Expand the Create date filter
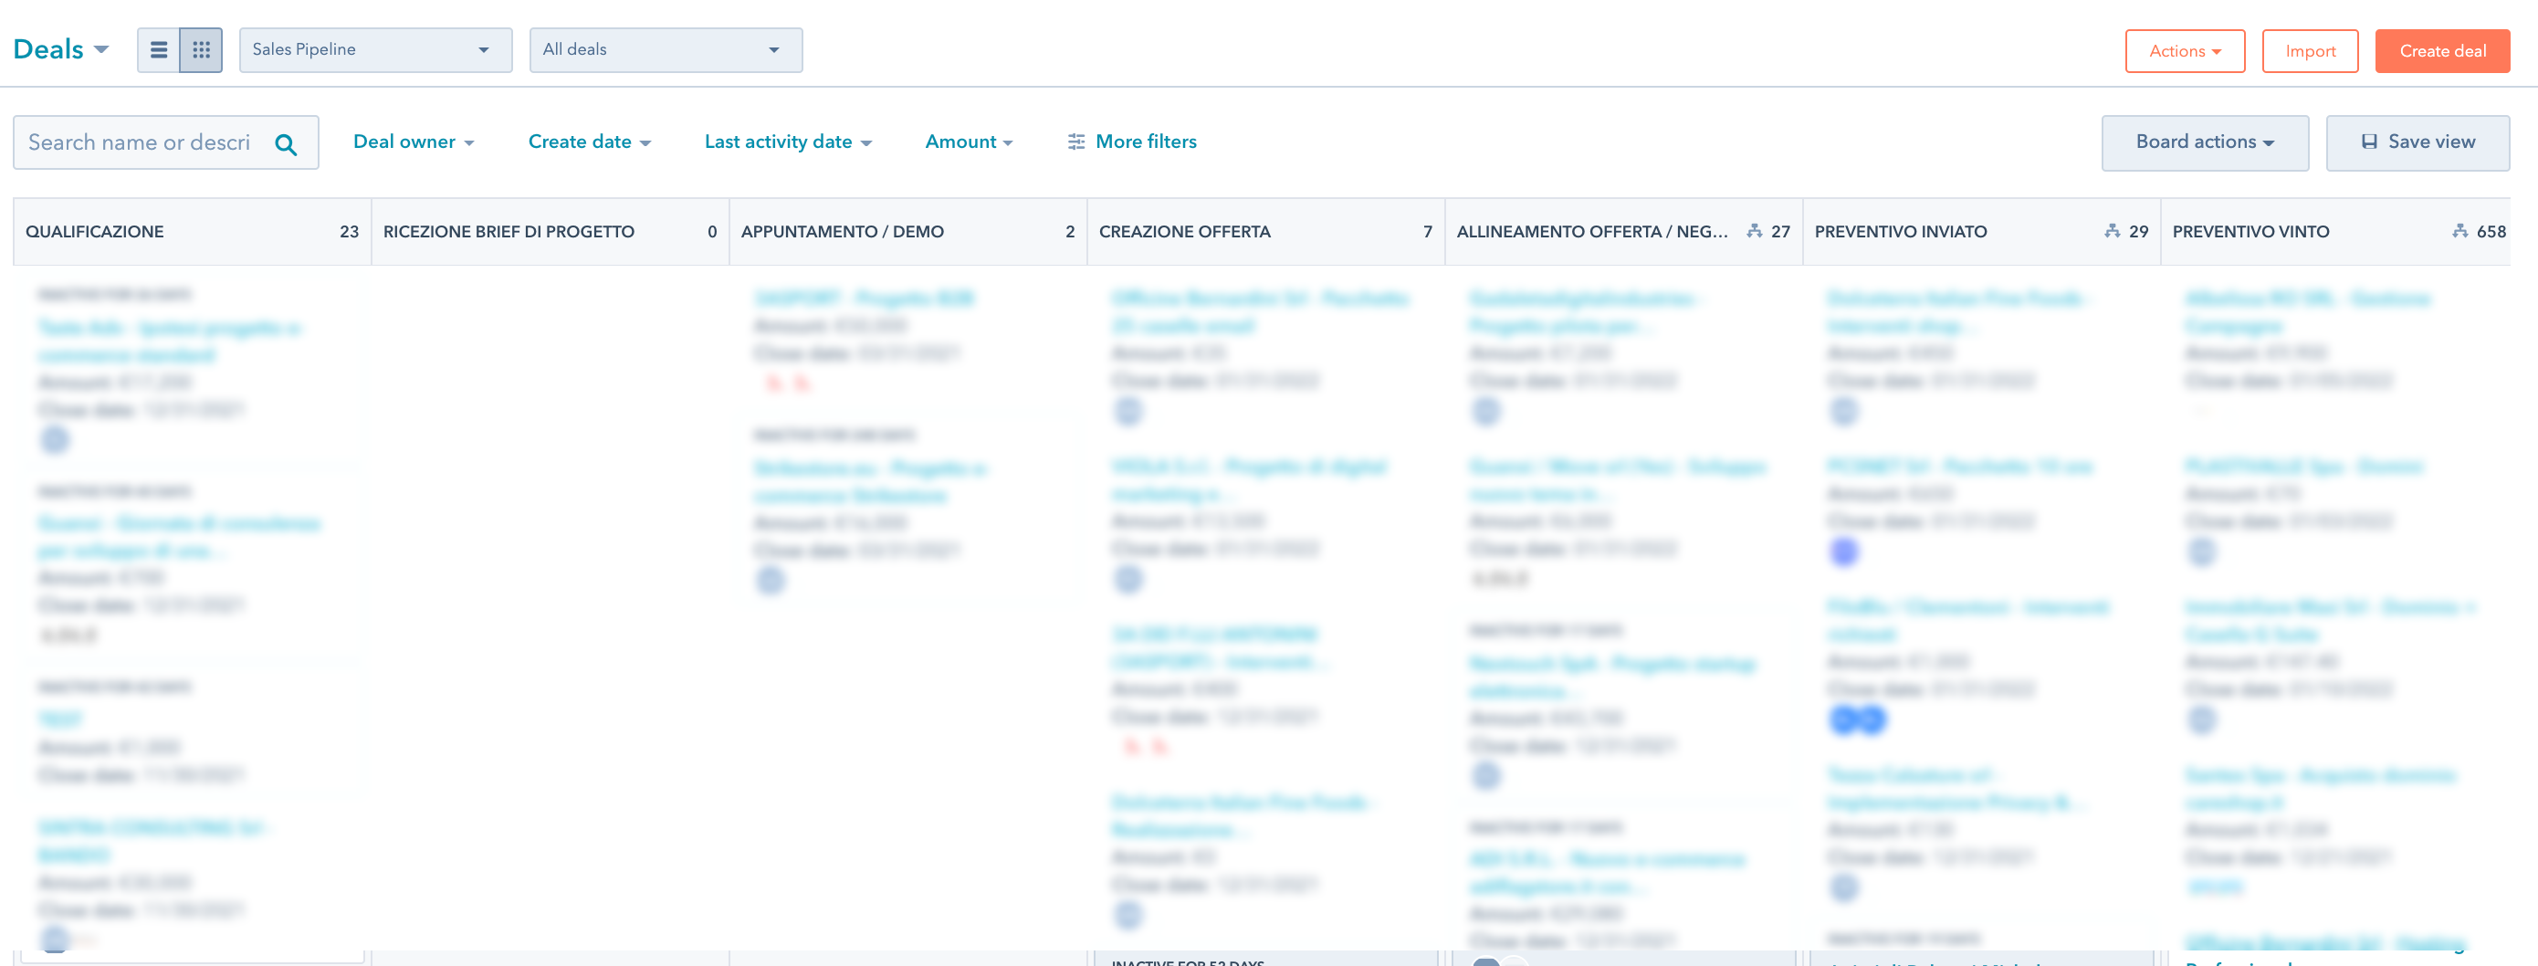This screenshot has width=2538, height=966. [589, 142]
